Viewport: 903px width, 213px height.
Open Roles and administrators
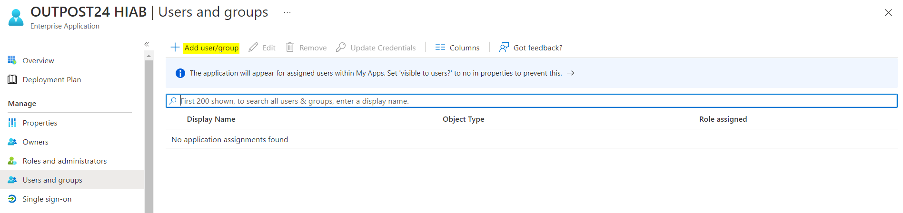click(64, 161)
